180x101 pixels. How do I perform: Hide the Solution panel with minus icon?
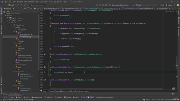38,8
